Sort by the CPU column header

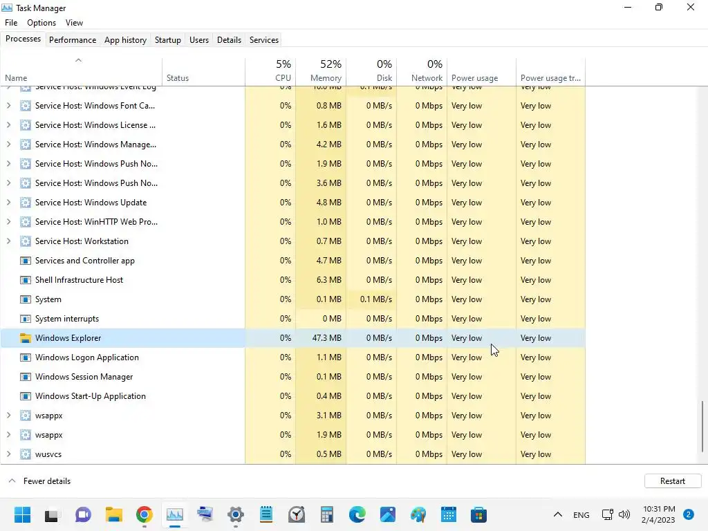coord(270,71)
